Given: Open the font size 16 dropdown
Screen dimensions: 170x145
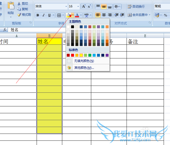Looking at the screenshot, I should coord(78,6).
